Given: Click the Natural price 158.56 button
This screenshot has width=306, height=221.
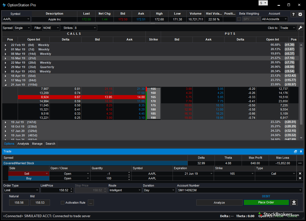Looking at the screenshot, I should coord(19,203).
